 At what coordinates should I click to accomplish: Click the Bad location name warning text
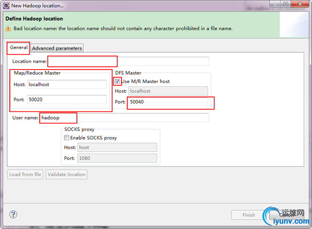pos(123,29)
